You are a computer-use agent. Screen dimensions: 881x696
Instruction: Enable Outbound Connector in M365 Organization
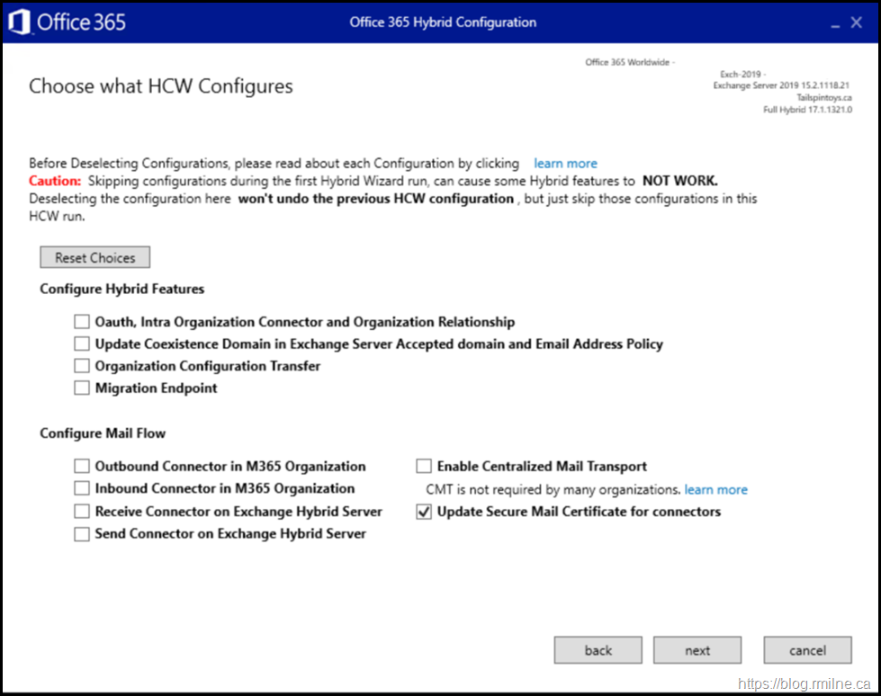pyautogui.click(x=82, y=466)
